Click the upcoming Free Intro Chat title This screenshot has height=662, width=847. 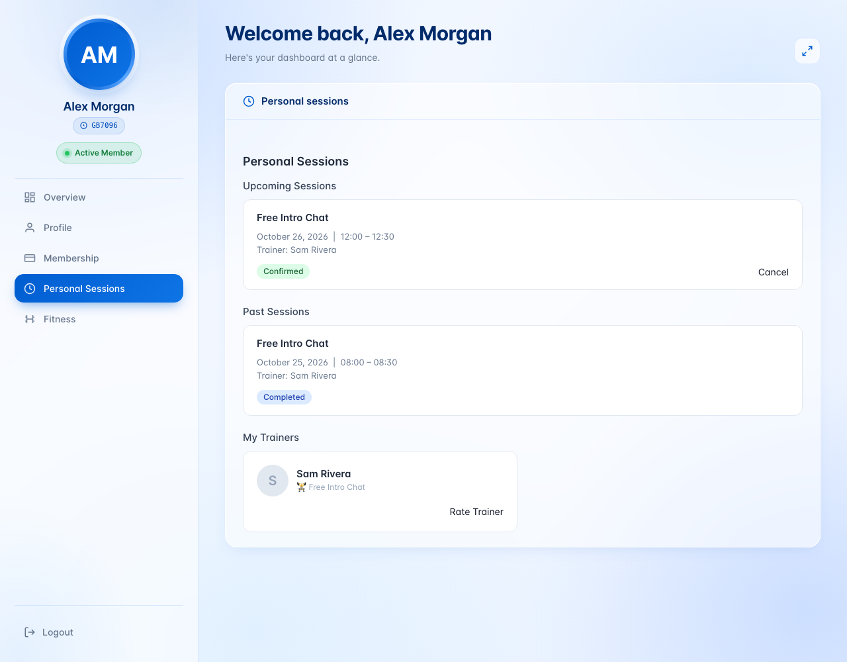(x=292, y=218)
